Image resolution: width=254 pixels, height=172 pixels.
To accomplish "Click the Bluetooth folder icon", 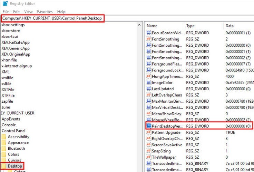I will pos(4,148).
